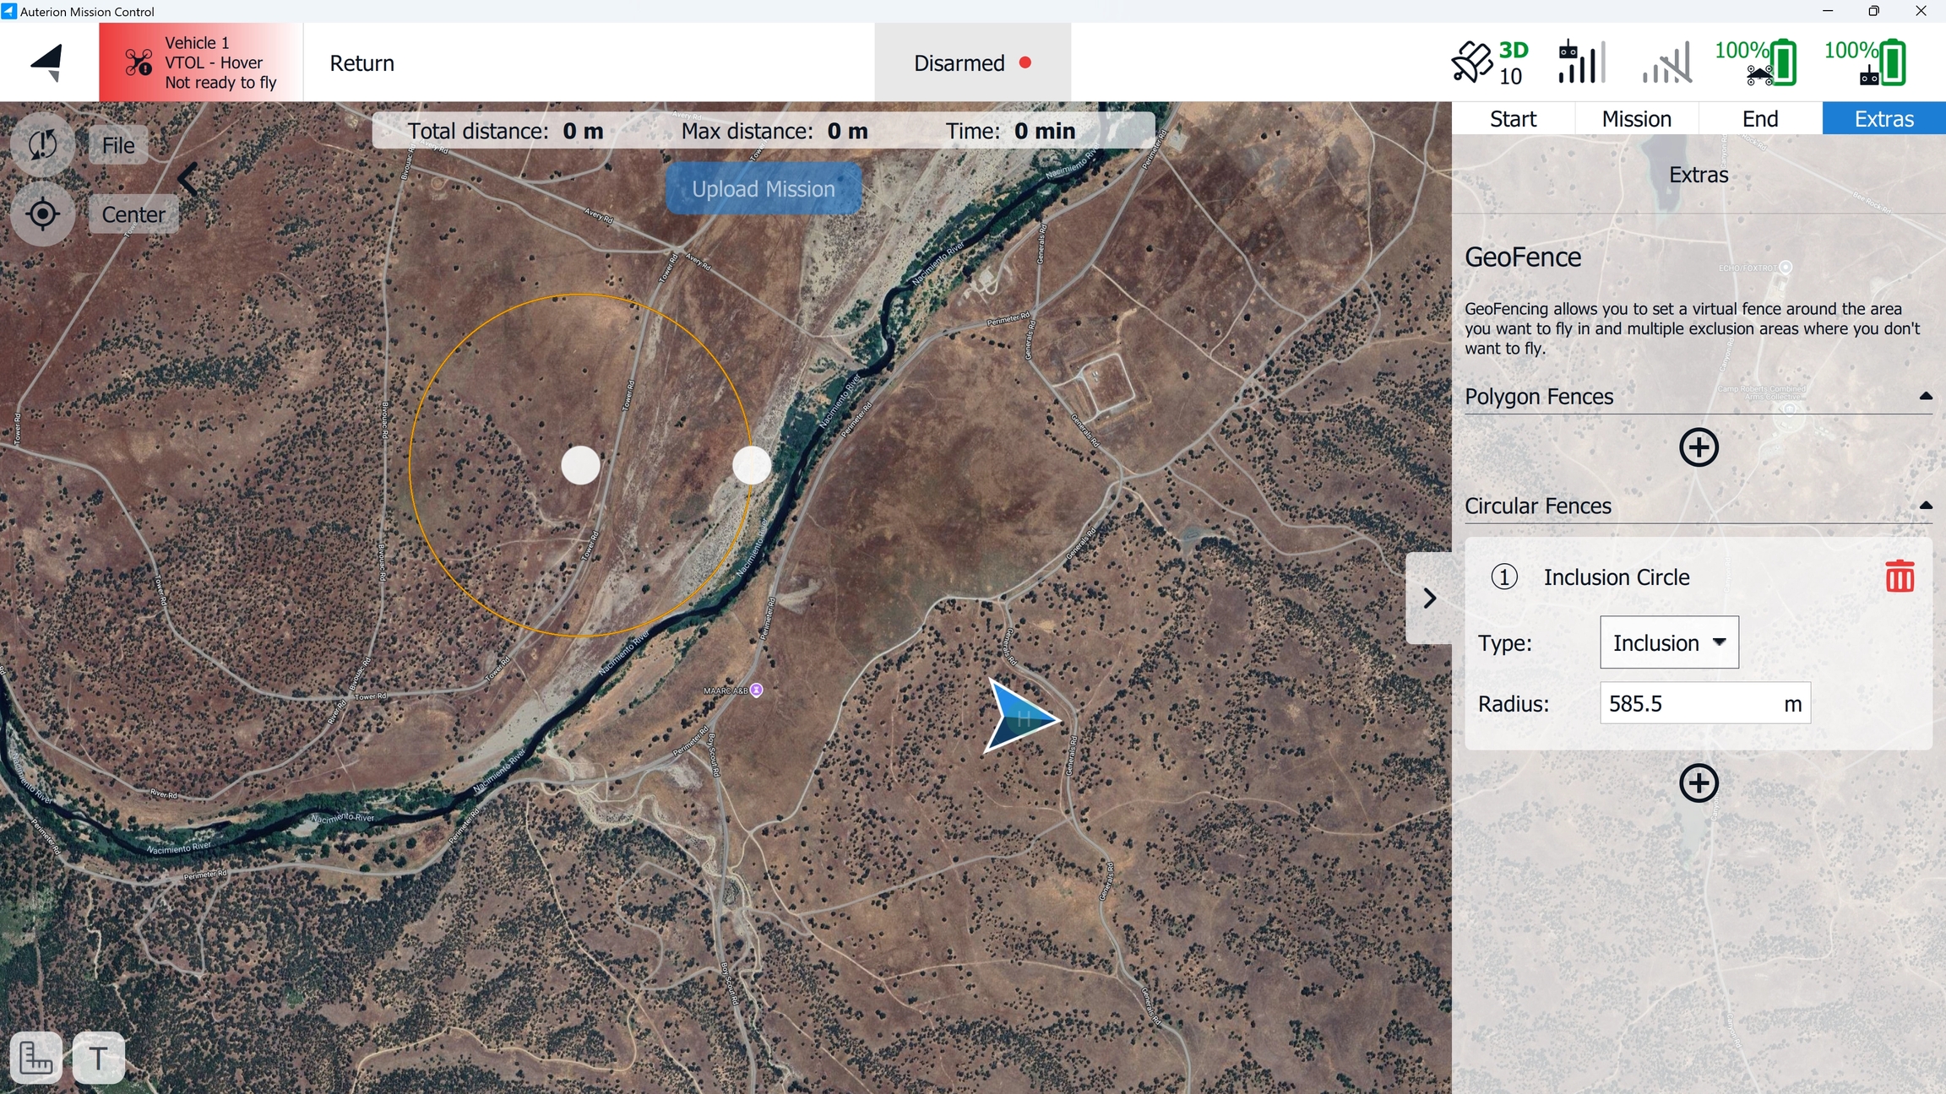Add another circular fence with the plus icon
Viewport: 1946px width, 1094px height.
tap(1699, 783)
